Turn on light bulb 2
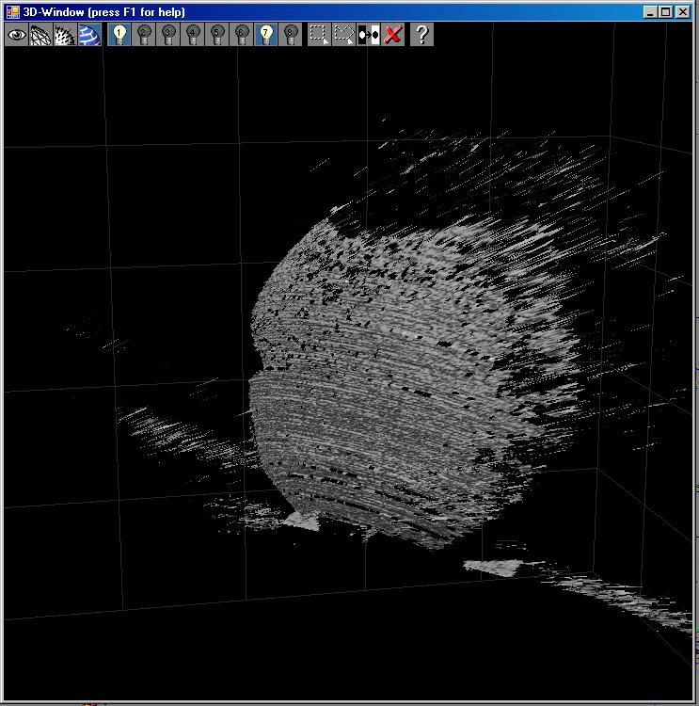Viewport: 699px width, 706px height. [x=144, y=35]
